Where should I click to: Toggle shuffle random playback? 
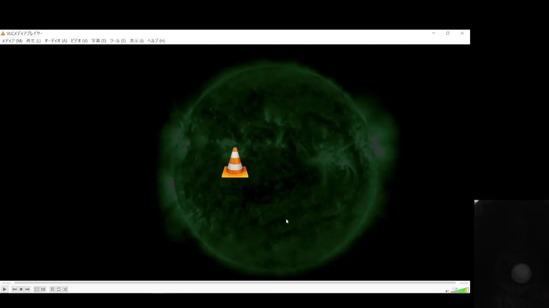[x=65, y=290]
